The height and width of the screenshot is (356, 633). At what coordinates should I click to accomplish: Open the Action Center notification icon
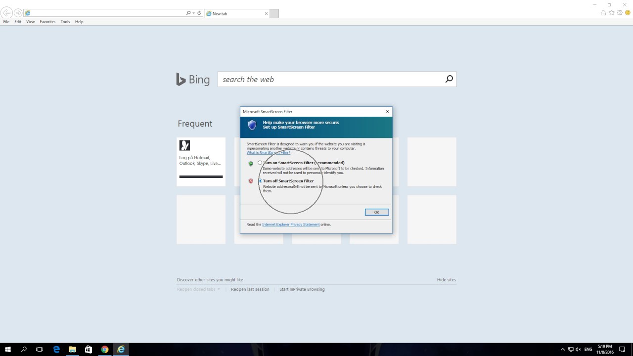tap(622, 350)
